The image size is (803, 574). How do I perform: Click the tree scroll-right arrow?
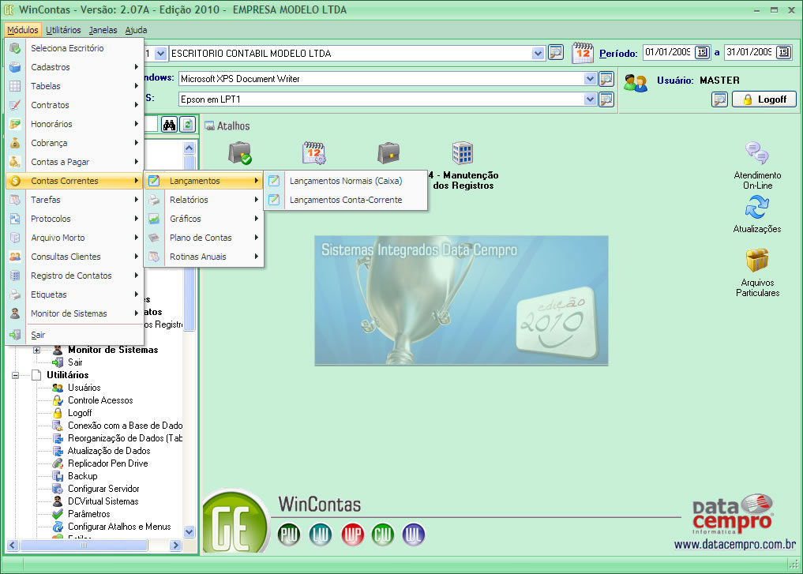175,546
